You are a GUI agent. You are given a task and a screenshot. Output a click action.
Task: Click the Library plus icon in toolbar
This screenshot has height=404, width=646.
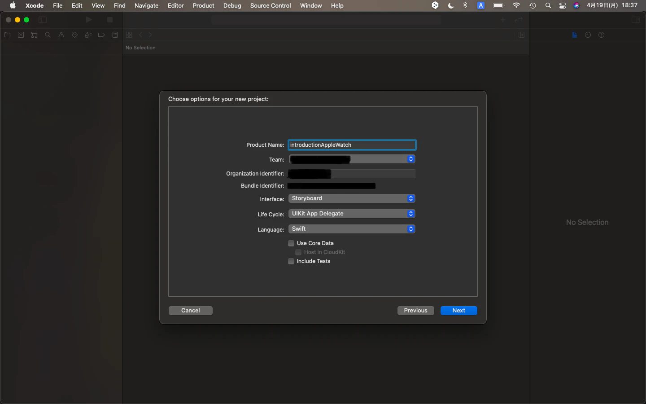[x=503, y=20]
